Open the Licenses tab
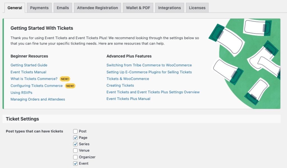Viewport: 287px width, 168px height. 197,8
